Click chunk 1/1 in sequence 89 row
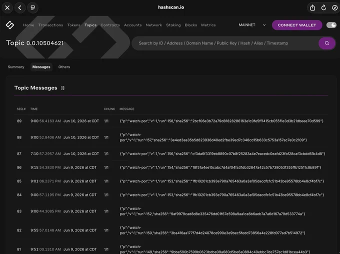This screenshot has width=340, height=254. click(106, 121)
